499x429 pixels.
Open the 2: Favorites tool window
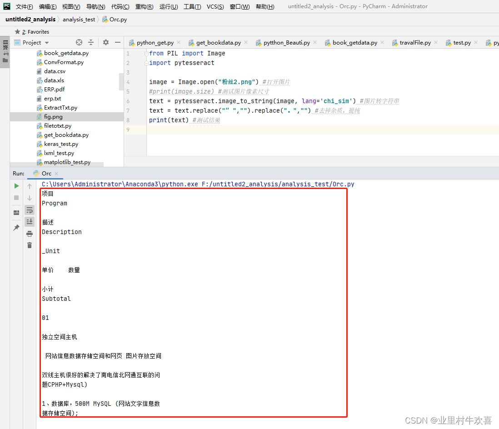pyautogui.click(x=32, y=32)
